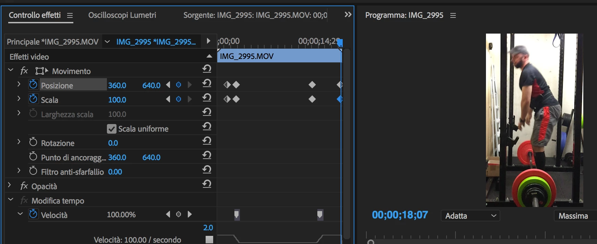Reset the Posizione parameter
Viewport: 597px width, 244px height.
pos(207,83)
